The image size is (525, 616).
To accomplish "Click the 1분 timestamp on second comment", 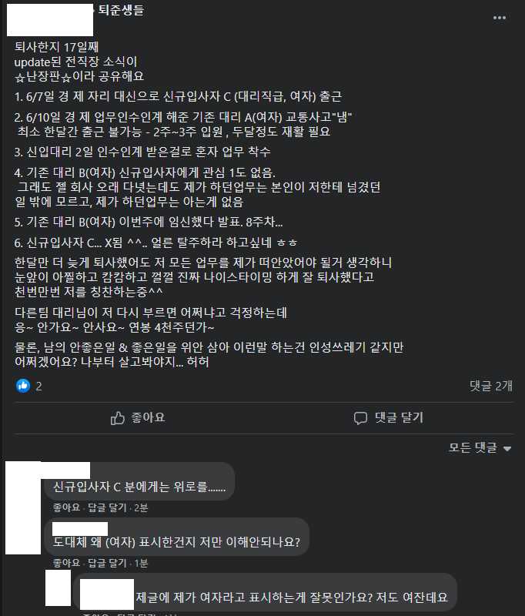I will click(x=141, y=563).
